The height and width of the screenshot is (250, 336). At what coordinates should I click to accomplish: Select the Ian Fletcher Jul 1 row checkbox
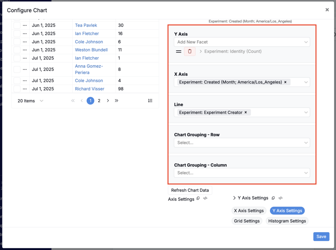(17, 58)
